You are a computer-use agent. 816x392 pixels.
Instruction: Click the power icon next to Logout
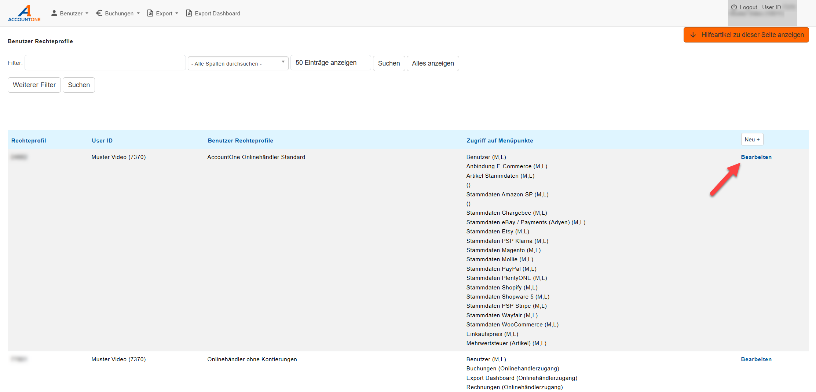point(734,7)
